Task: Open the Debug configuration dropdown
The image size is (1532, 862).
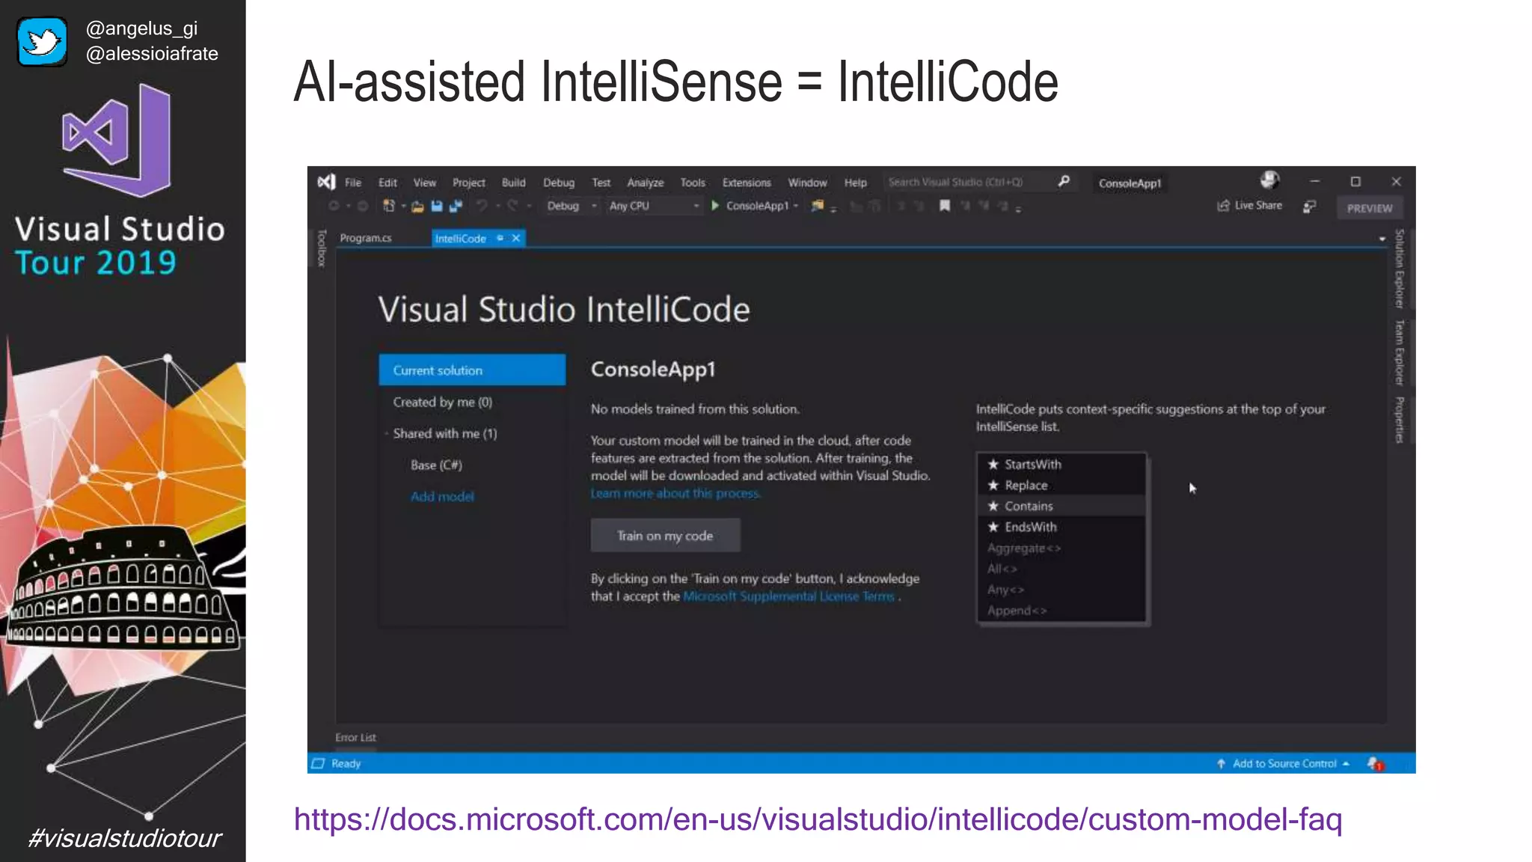Action: tap(572, 206)
